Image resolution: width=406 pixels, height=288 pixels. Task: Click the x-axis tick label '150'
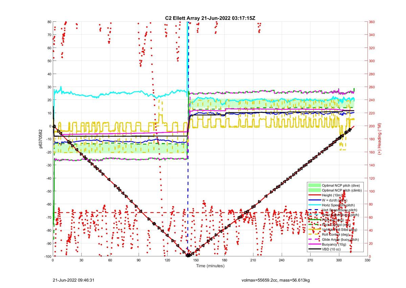(x=196, y=261)
